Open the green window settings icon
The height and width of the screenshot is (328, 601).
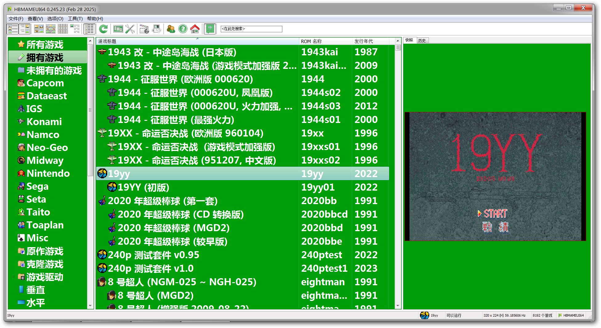118,29
